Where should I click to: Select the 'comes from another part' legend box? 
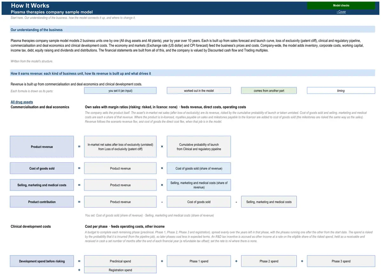tap(269, 91)
